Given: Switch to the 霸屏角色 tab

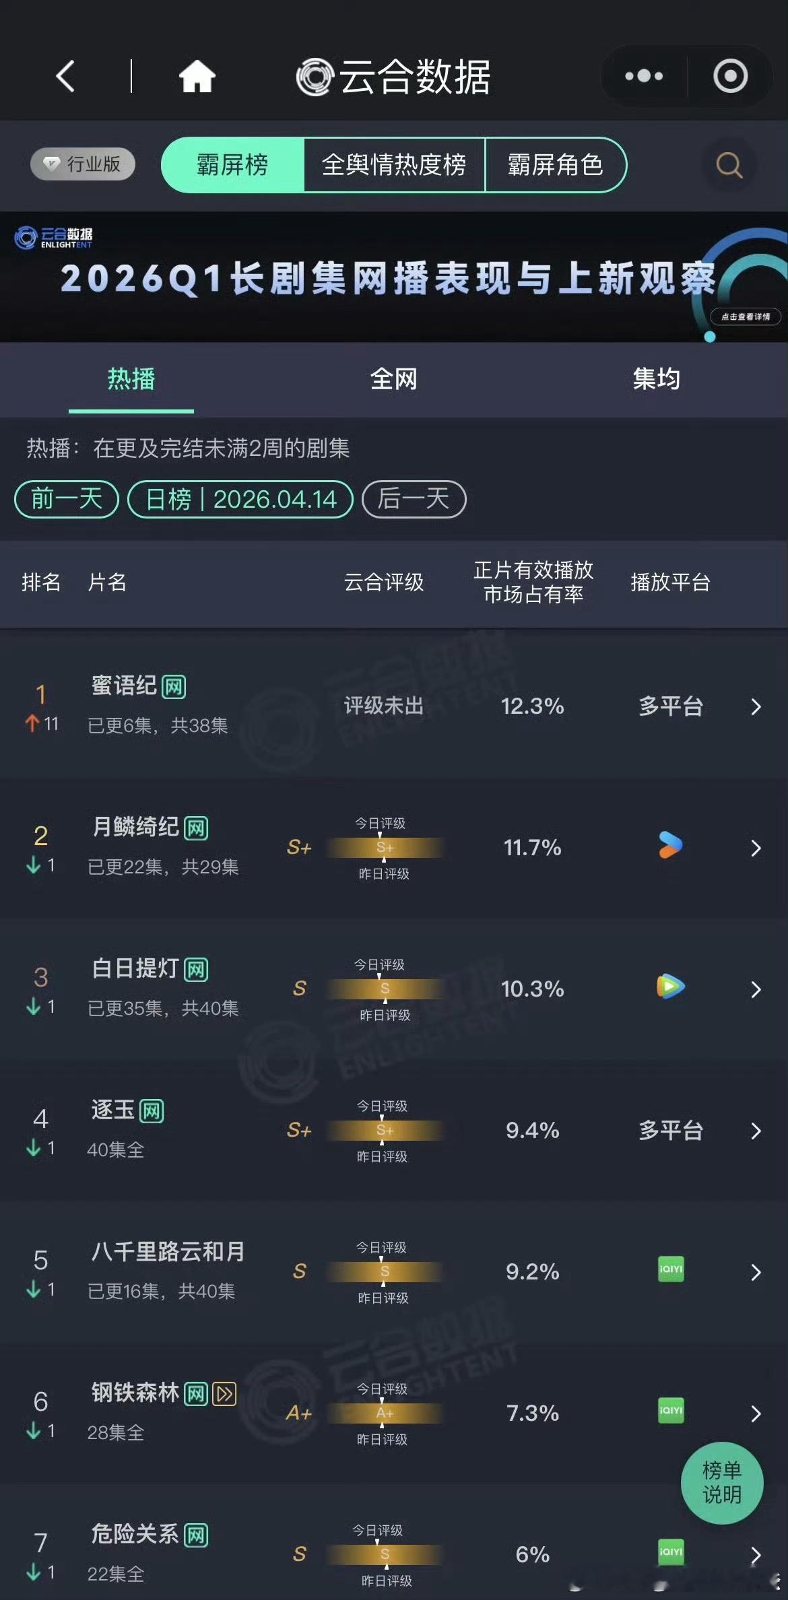Looking at the screenshot, I should pyautogui.click(x=556, y=166).
